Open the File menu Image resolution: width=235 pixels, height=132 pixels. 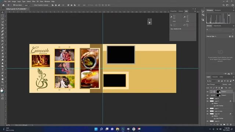(x=5, y=1)
